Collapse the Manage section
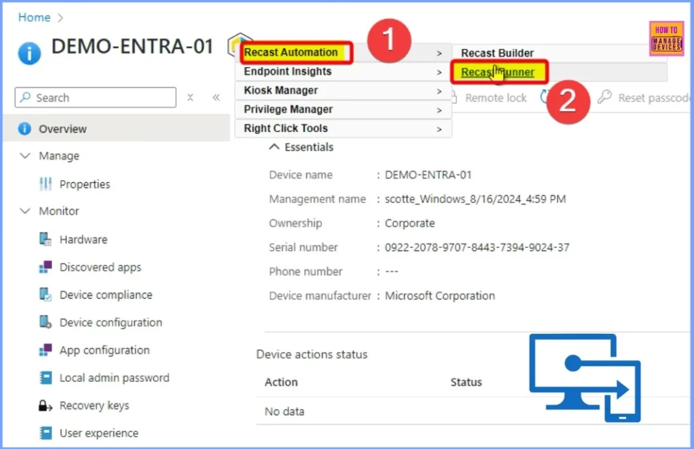694x449 pixels. [25, 156]
